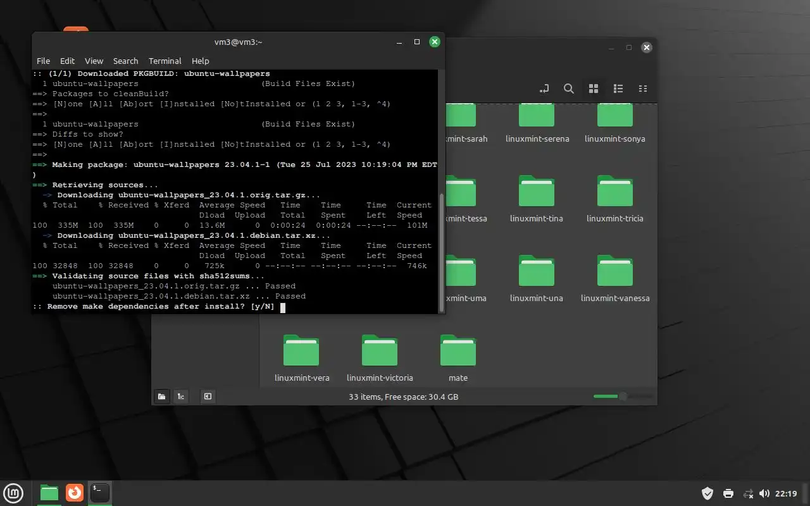The image size is (810, 506).
Task: Select the linuxmint-tricia folder
Action: 615,199
